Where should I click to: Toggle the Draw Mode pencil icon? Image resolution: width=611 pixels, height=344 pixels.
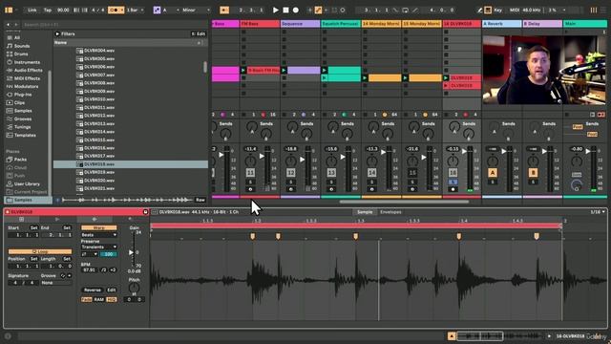point(480,10)
